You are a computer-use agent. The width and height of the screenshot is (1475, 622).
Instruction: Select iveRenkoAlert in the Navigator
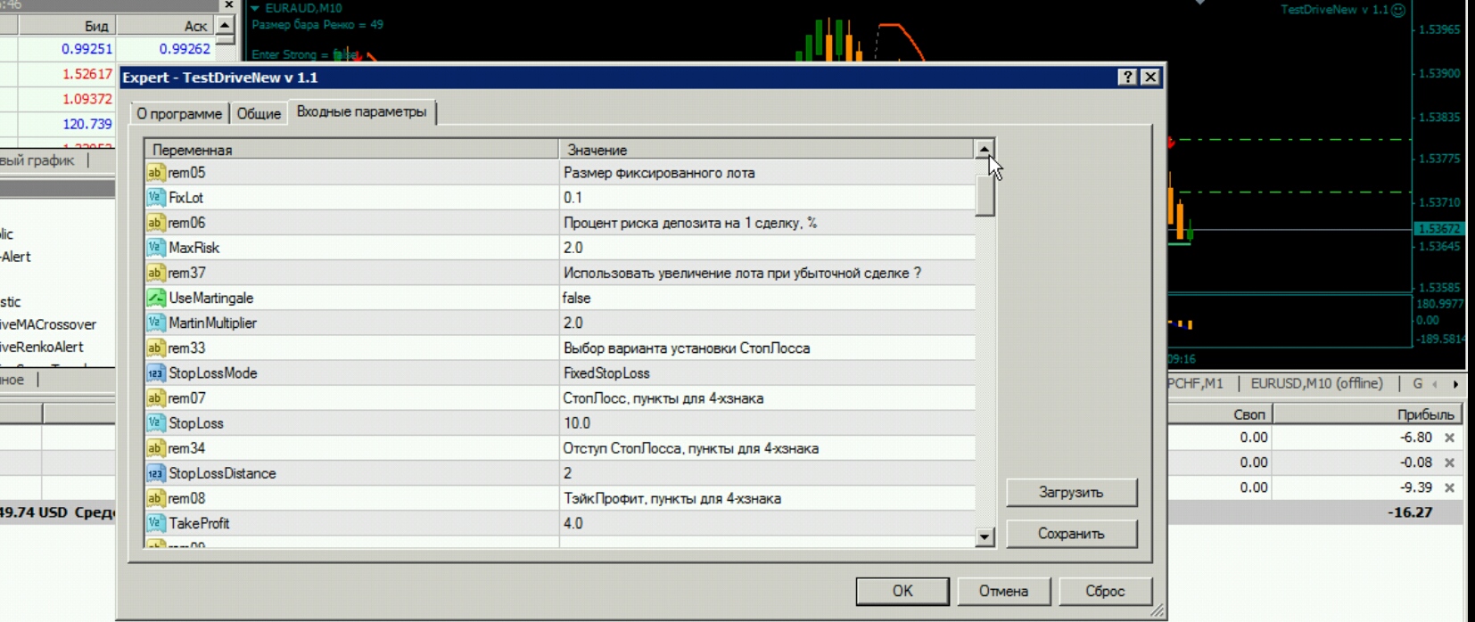pos(42,347)
